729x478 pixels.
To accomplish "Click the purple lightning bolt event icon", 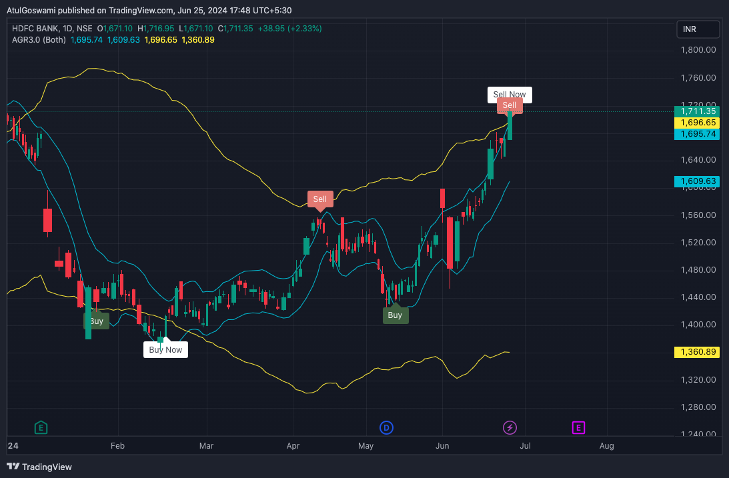I will 510,427.
